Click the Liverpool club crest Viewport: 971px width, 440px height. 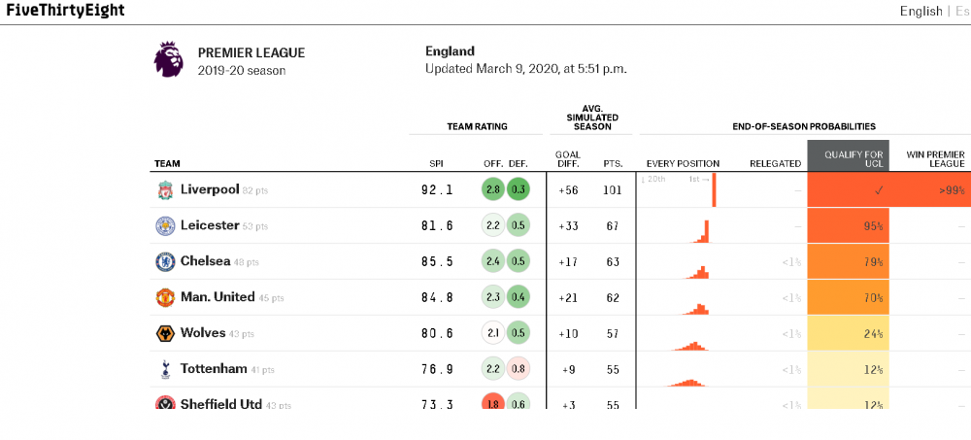[x=165, y=190]
